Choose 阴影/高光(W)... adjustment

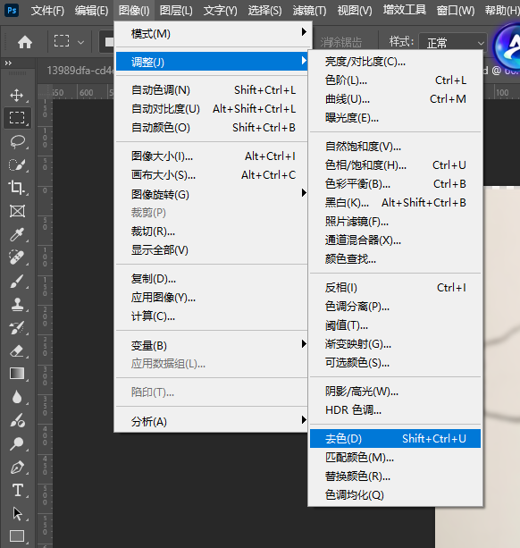(395, 391)
